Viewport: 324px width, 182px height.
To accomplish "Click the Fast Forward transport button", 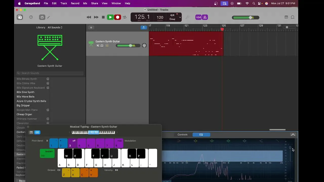I will 96,17.
